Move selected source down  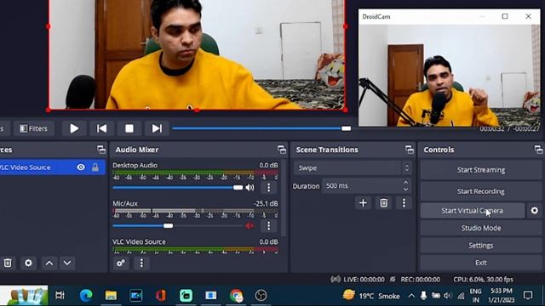(x=67, y=263)
